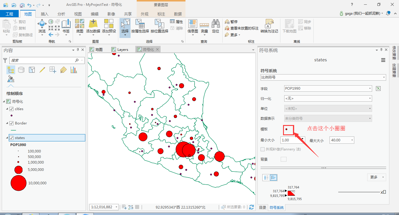Click the green expression button beside POP1990 field
This screenshot has width=399, height=215.
pos(378,89)
